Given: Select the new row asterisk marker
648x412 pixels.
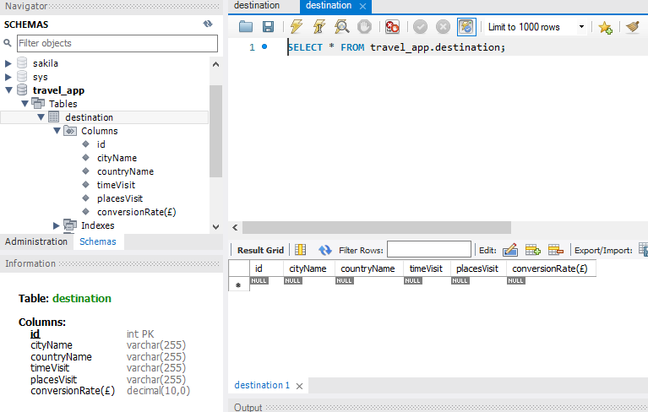Looking at the screenshot, I should [238, 285].
